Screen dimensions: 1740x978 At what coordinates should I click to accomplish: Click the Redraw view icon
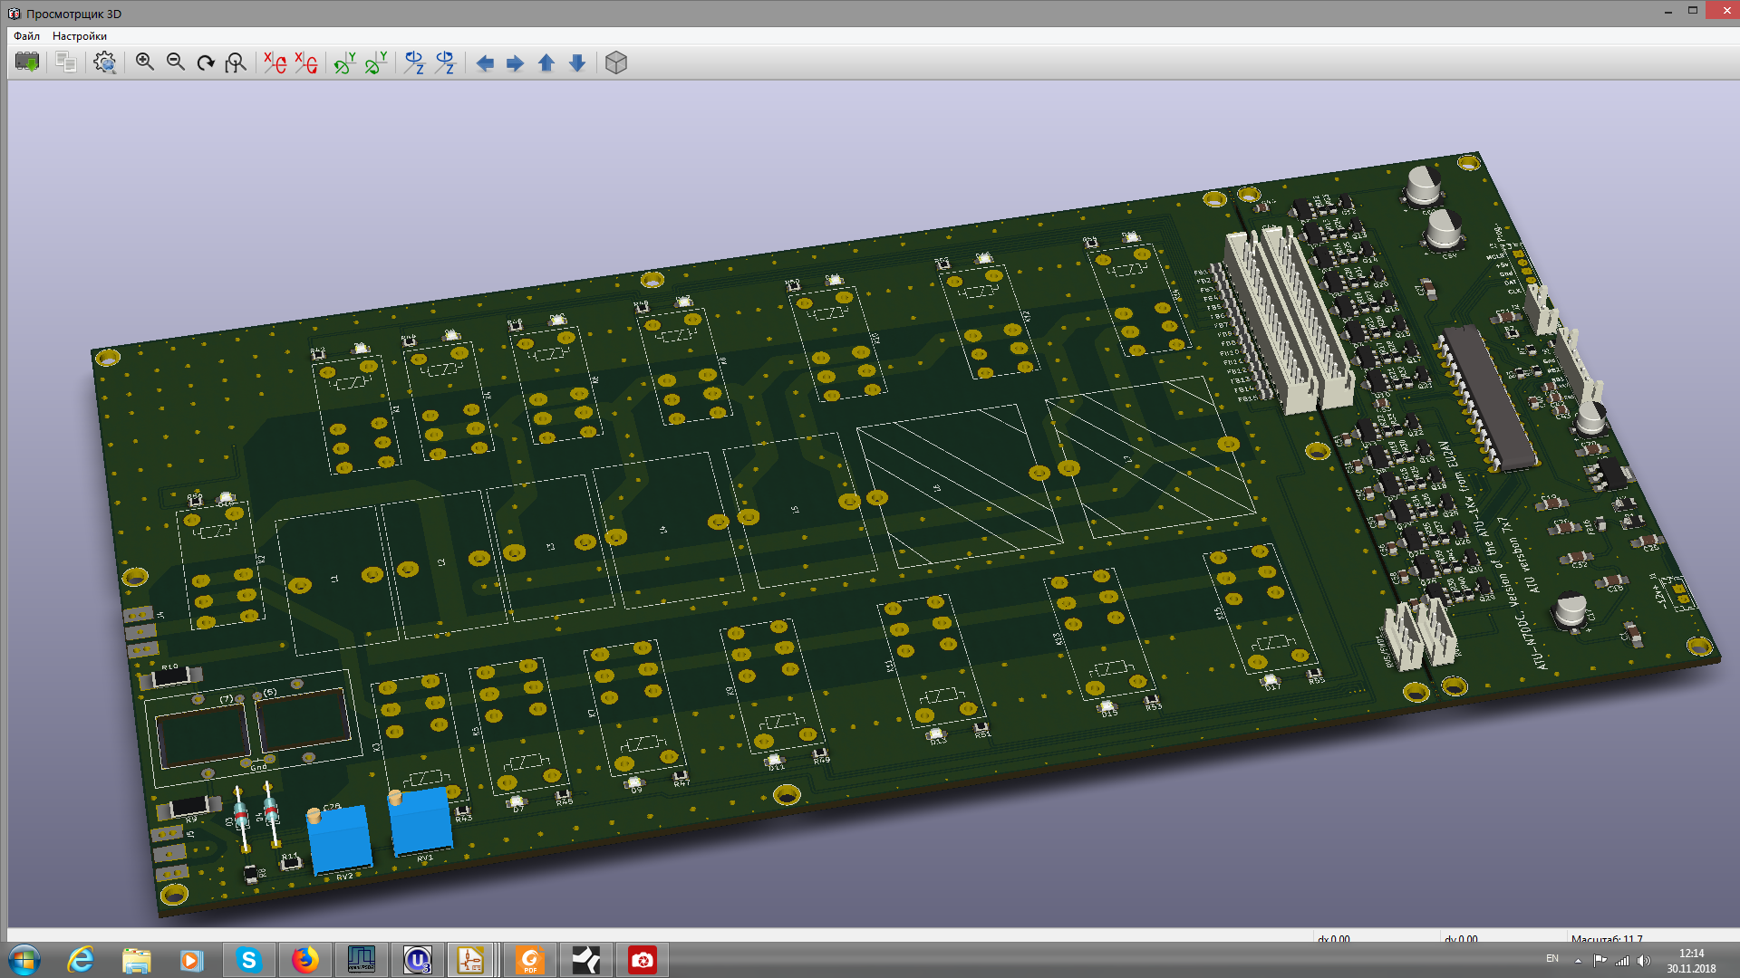[x=206, y=62]
